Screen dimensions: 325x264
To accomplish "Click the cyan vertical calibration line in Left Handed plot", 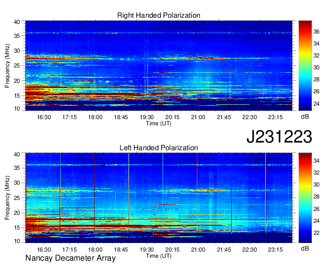I will [x=162, y=189].
